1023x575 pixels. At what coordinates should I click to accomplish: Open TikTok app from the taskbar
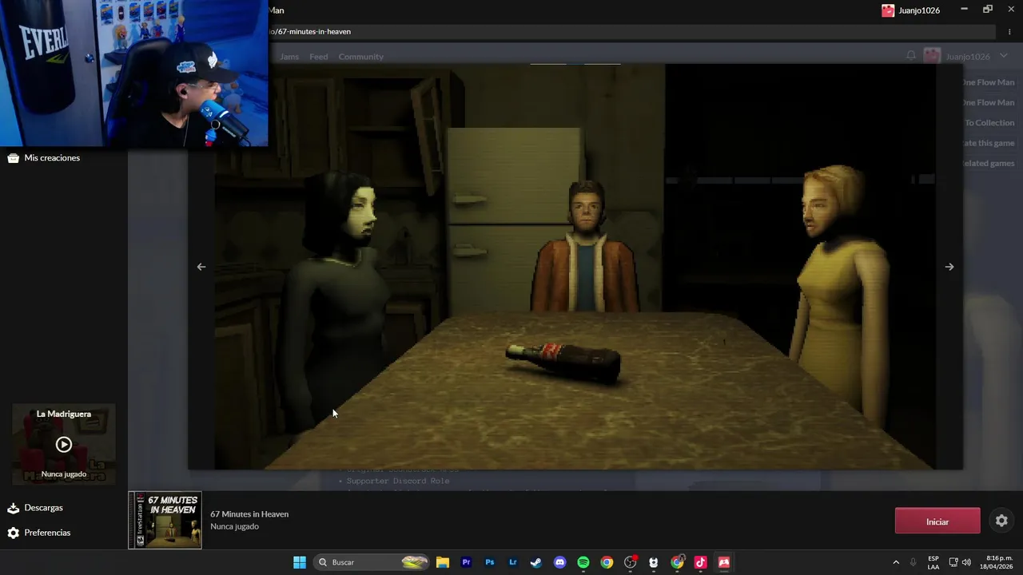pyautogui.click(x=701, y=562)
